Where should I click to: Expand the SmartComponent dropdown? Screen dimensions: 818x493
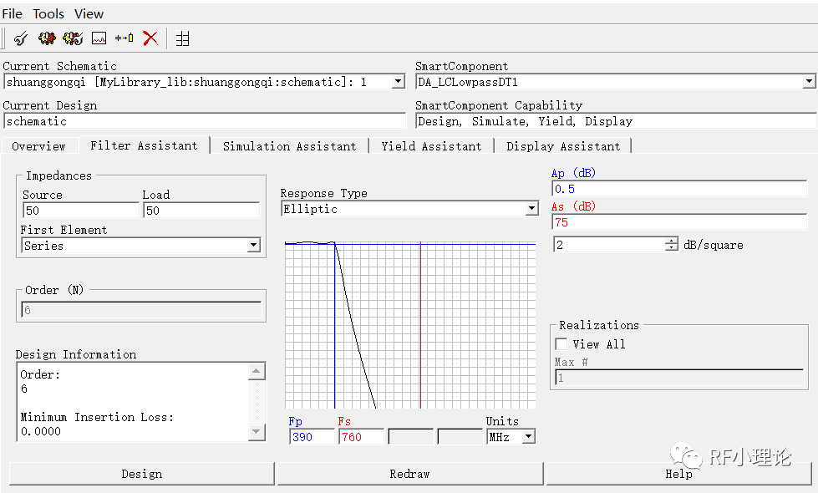pyautogui.click(x=809, y=82)
